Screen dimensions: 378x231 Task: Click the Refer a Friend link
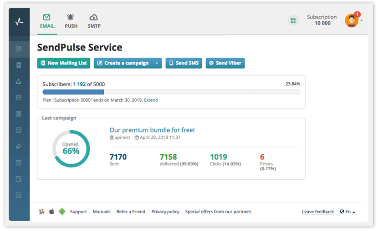pyautogui.click(x=131, y=211)
